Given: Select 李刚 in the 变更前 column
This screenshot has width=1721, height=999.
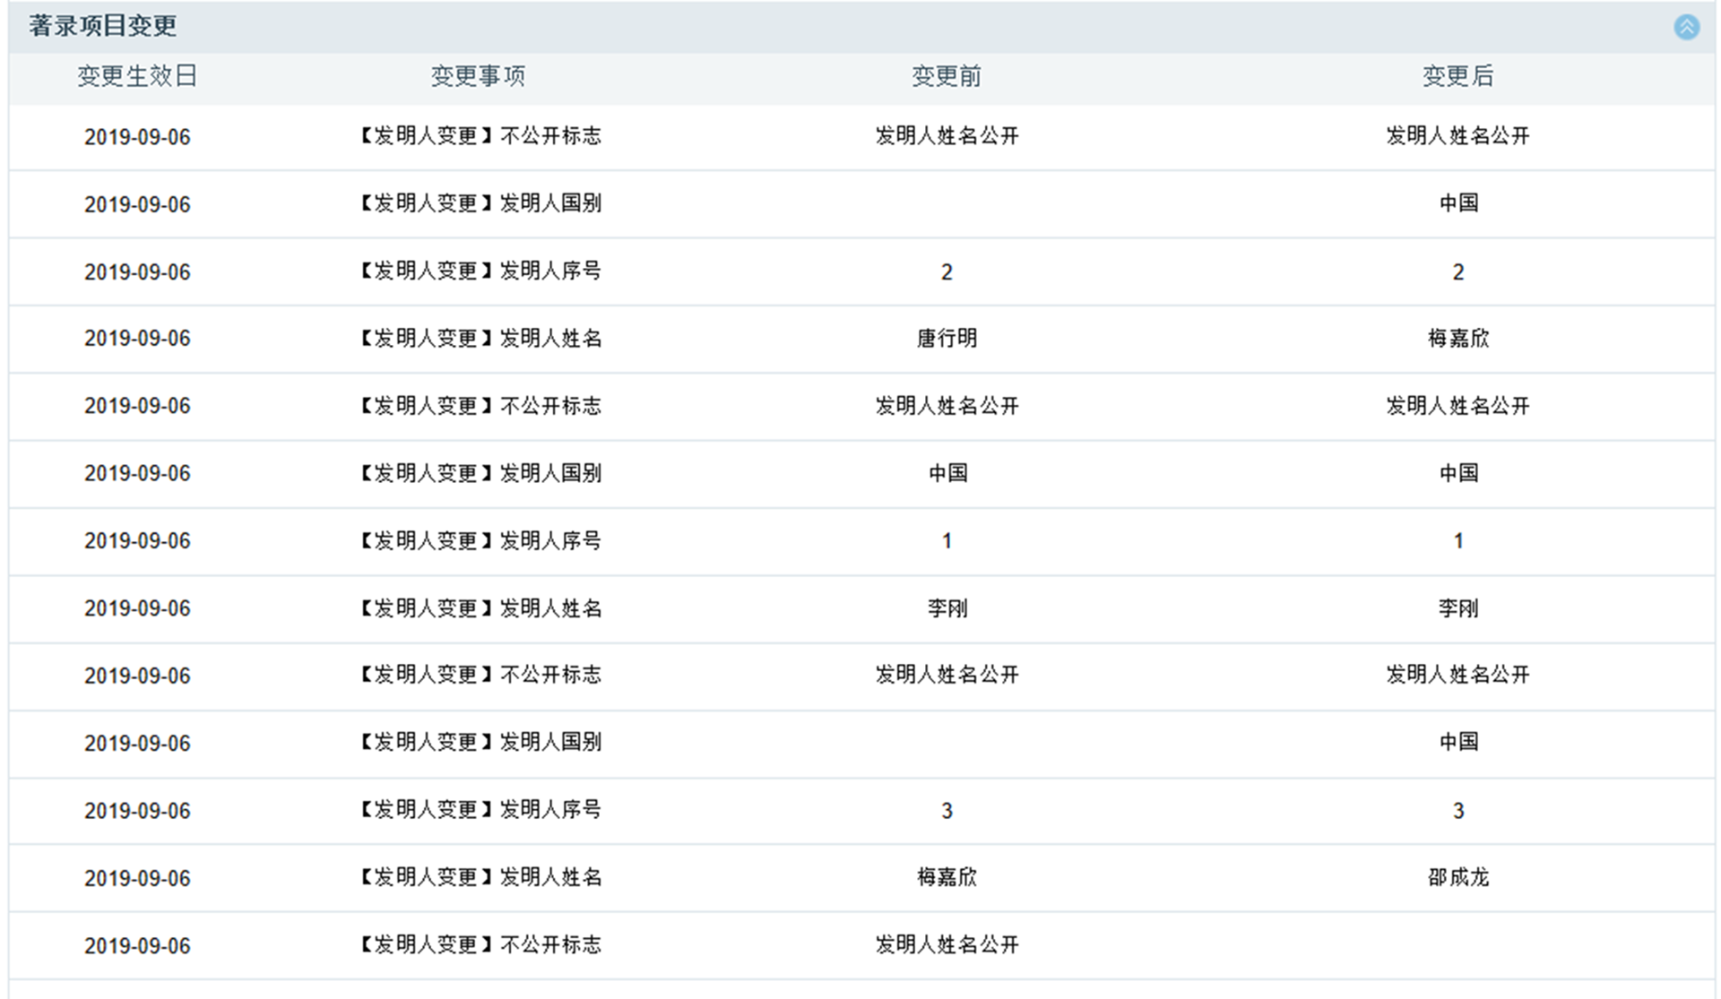Looking at the screenshot, I should pos(947,608).
